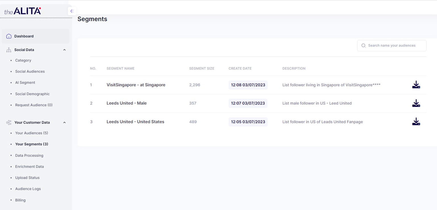Click the date 12:08 03/07/2023
This screenshot has width=437, height=210.
[248, 85]
